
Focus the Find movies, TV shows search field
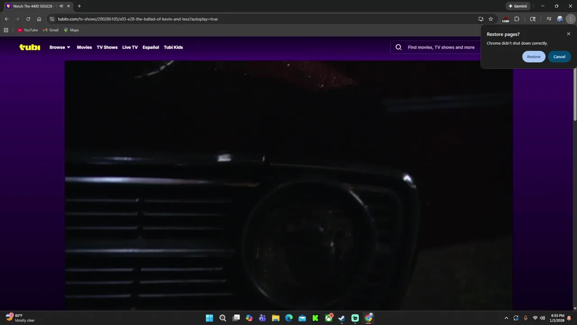coord(441,47)
